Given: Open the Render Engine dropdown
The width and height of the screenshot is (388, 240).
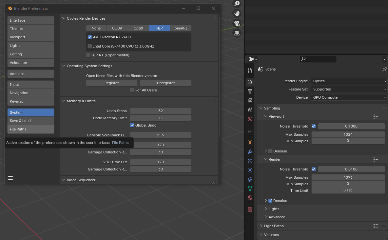Looking at the screenshot, I should [349, 81].
